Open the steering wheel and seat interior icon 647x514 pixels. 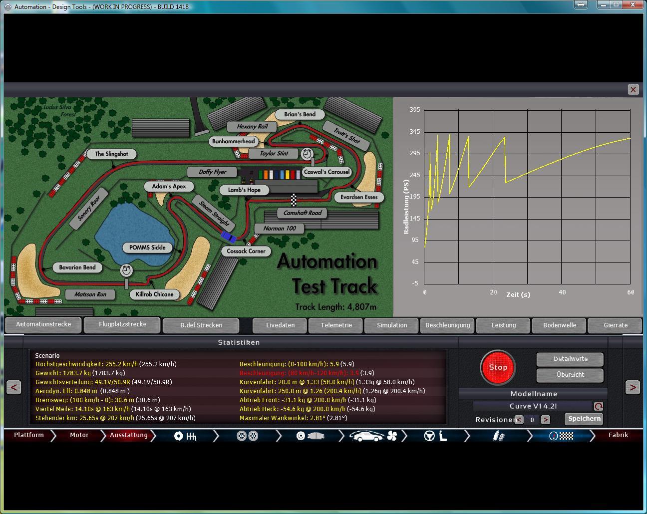click(435, 436)
